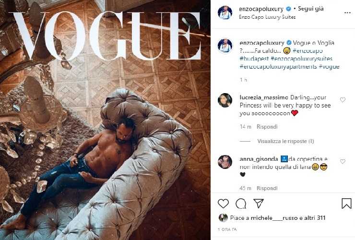Viewport: 355px width, 240px height.
Task: Like lucrezia_massimo's comment with the small heart
Action: coord(343,100)
